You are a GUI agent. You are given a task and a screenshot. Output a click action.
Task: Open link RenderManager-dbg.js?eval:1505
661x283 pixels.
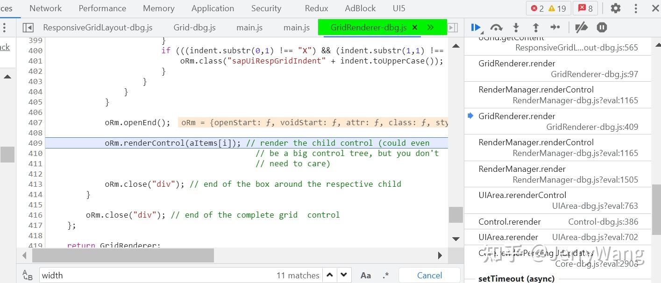tap(575, 179)
